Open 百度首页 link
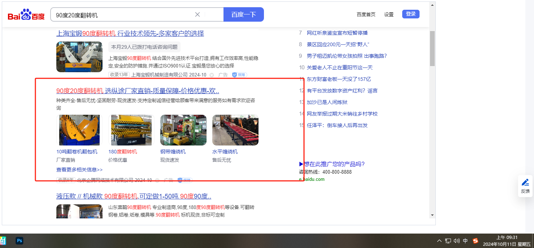534x248 pixels. 366,14
